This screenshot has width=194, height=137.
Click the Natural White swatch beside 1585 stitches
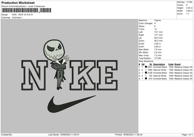coord(146,70)
